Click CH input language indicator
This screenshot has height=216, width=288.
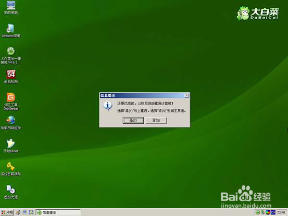[x=273, y=212]
